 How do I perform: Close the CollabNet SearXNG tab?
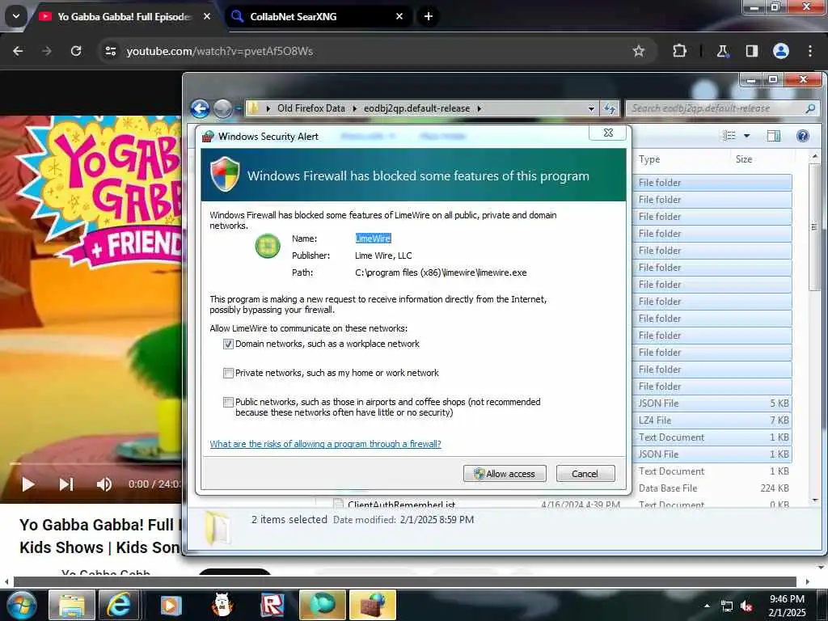click(x=399, y=16)
